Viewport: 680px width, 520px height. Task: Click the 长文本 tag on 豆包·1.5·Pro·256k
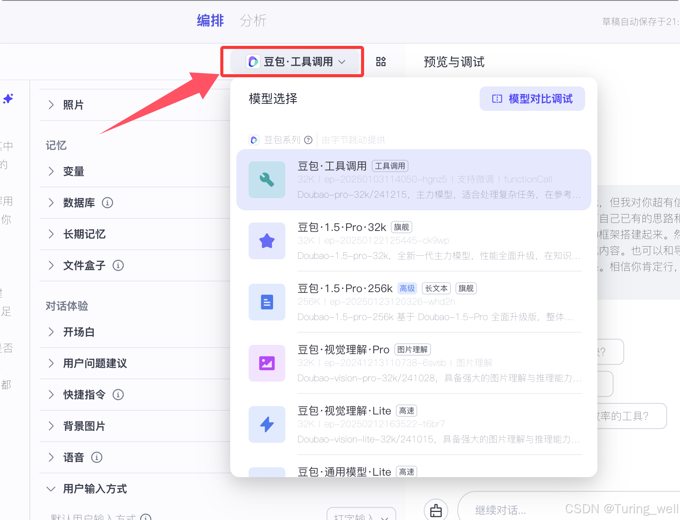[x=436, y=288]
